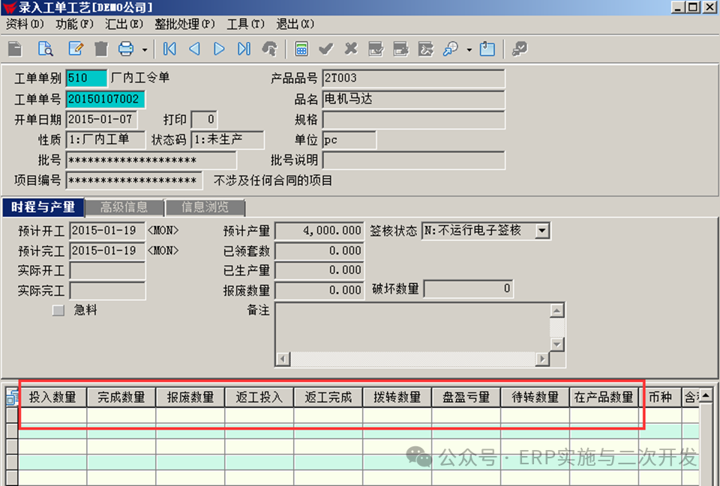Click the 工单单号 input field

point(105,99)
